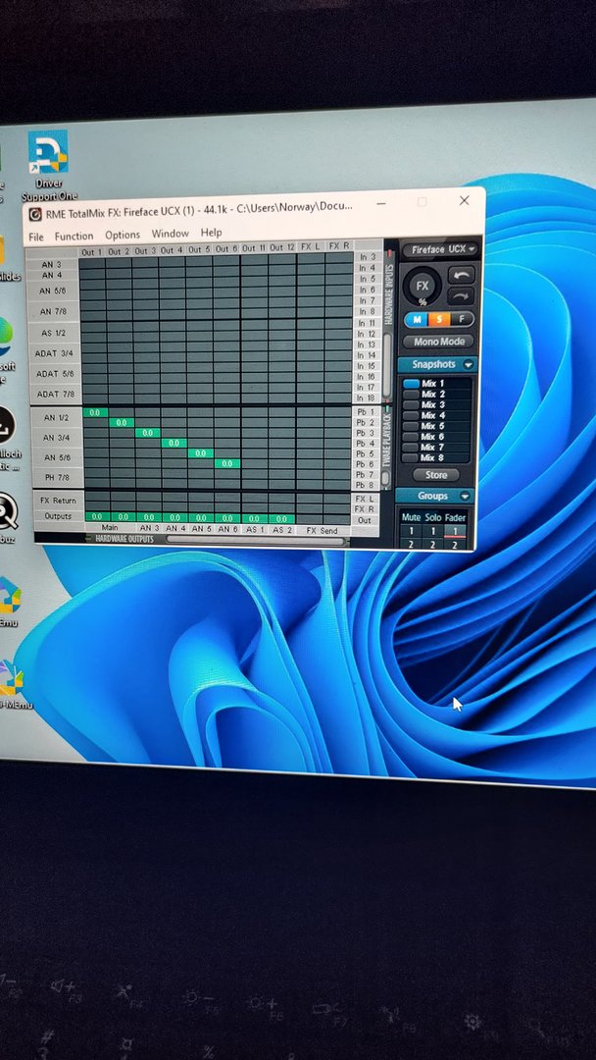Toggle Fader group 1
This screenshot has width=596, height=1060.
click(x=455, y=531)
